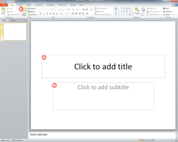Image resolution: width=178 pixels, height=142 pixels.
Task: Open the Section dropdown
Action: [x=33, y=14]
